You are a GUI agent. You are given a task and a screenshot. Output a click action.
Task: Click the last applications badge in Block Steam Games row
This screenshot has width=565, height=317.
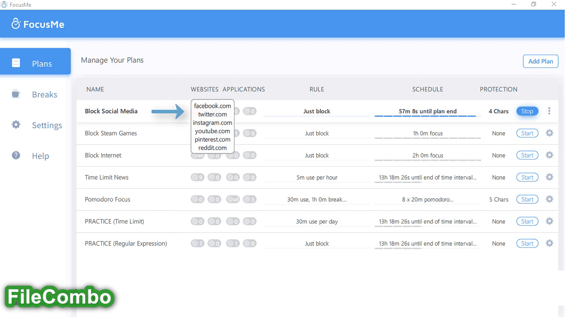coord(250,133)
